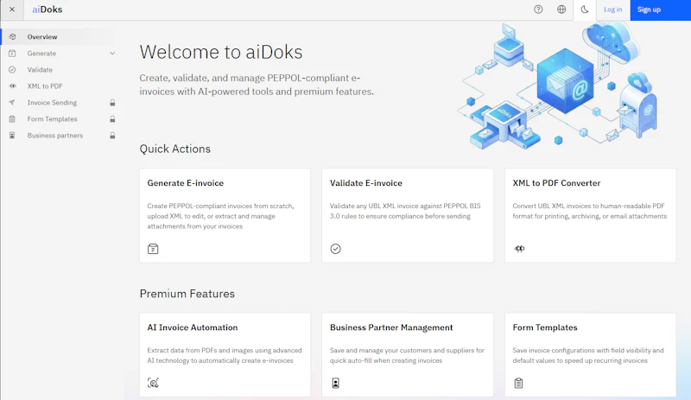This screenshot has width=691, height=400.
Task: Click the Generate sidebar invoice icon
Action: [x=12, y=54]
